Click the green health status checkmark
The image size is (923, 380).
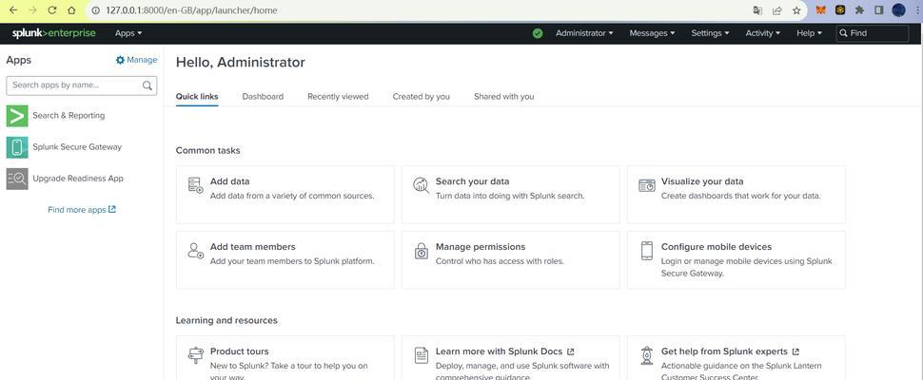[x=538, y=33]
